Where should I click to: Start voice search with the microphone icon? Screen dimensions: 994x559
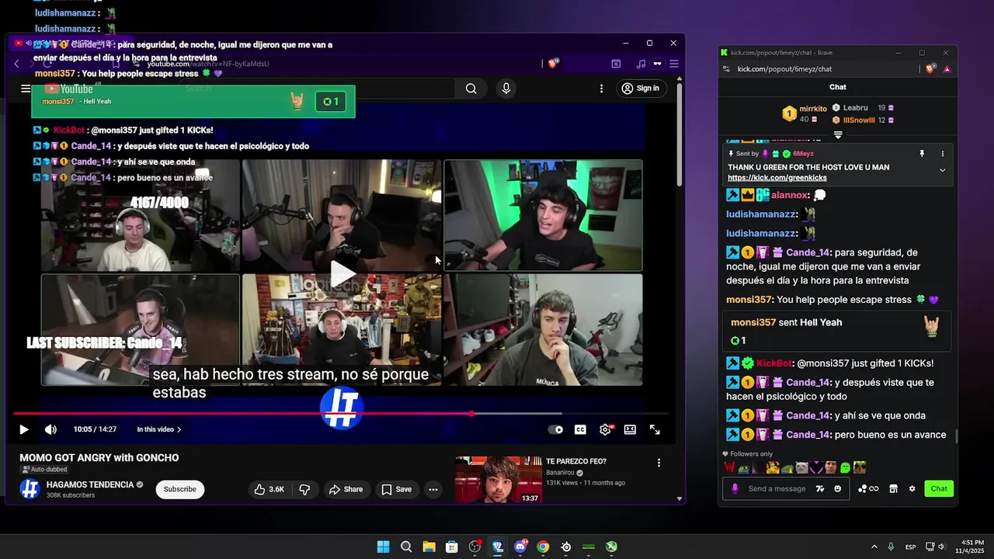(506, 89)
